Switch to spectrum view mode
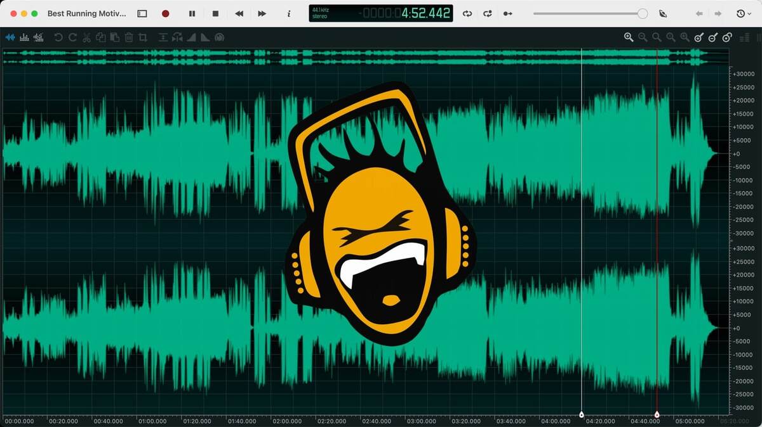This screenshot has height=427, width=762. [25, 37]
